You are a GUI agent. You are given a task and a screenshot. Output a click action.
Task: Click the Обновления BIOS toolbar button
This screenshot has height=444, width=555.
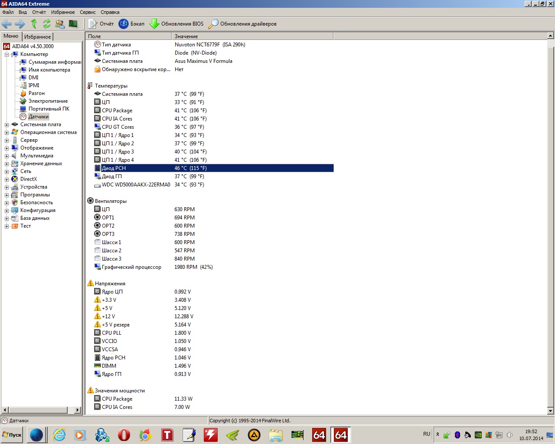[x=176, y=24]
